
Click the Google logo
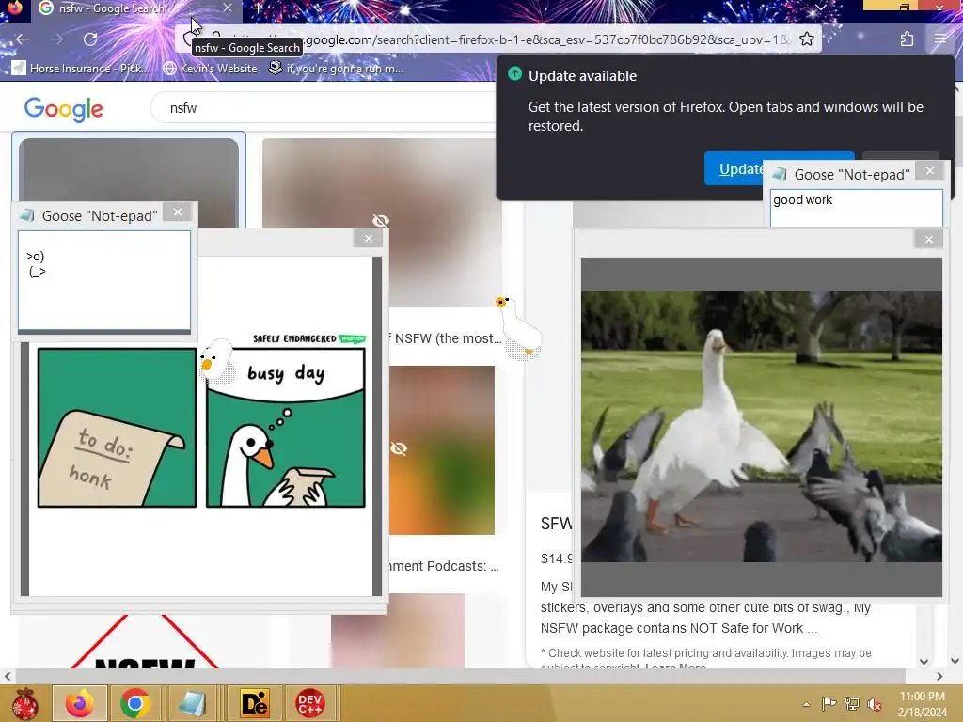(64, 109)
